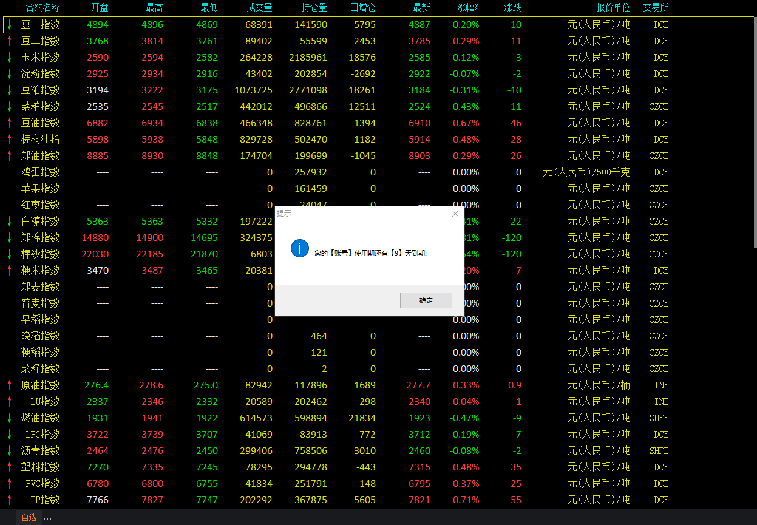Click the 交易所 column header
This screenshot has width=757, height=525.
656,8
